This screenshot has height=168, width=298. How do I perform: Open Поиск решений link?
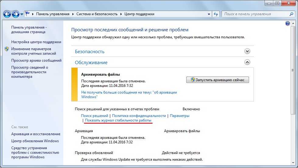[x=94, y=116]
